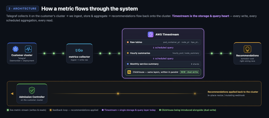Click the gold square beside Hourly summaries
269x118 pixels.
(128, 53)
